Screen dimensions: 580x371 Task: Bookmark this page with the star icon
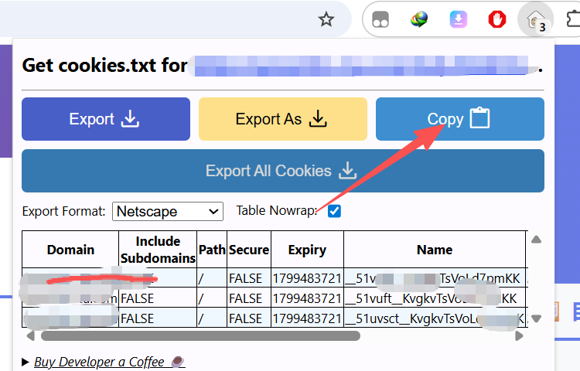tap(326, 19)
